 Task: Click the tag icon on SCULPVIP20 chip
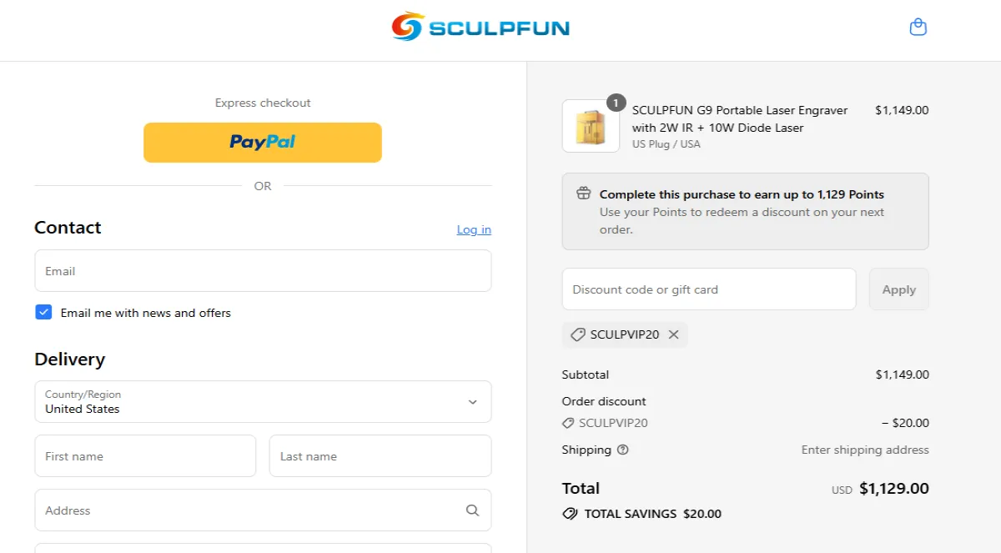click(x=577, y=334)
